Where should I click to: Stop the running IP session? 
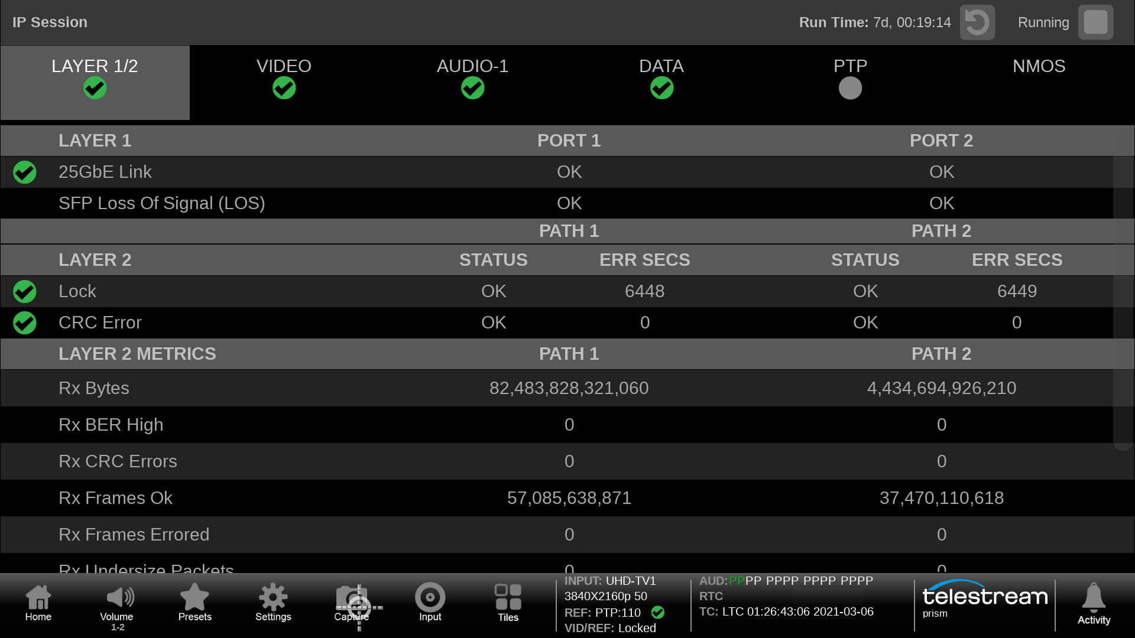[x=1095, y=22]
